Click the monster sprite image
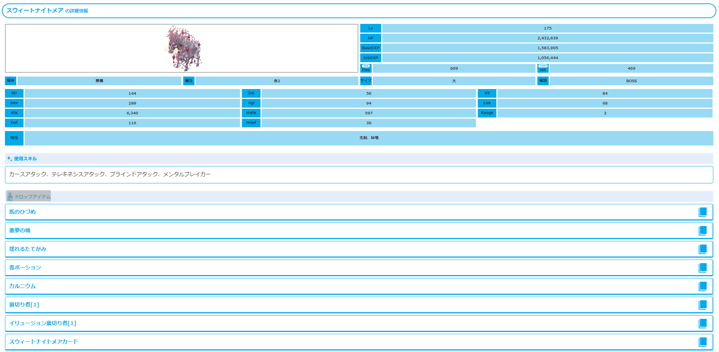This screenshot has width=719, height=352. tap(183, 48)
